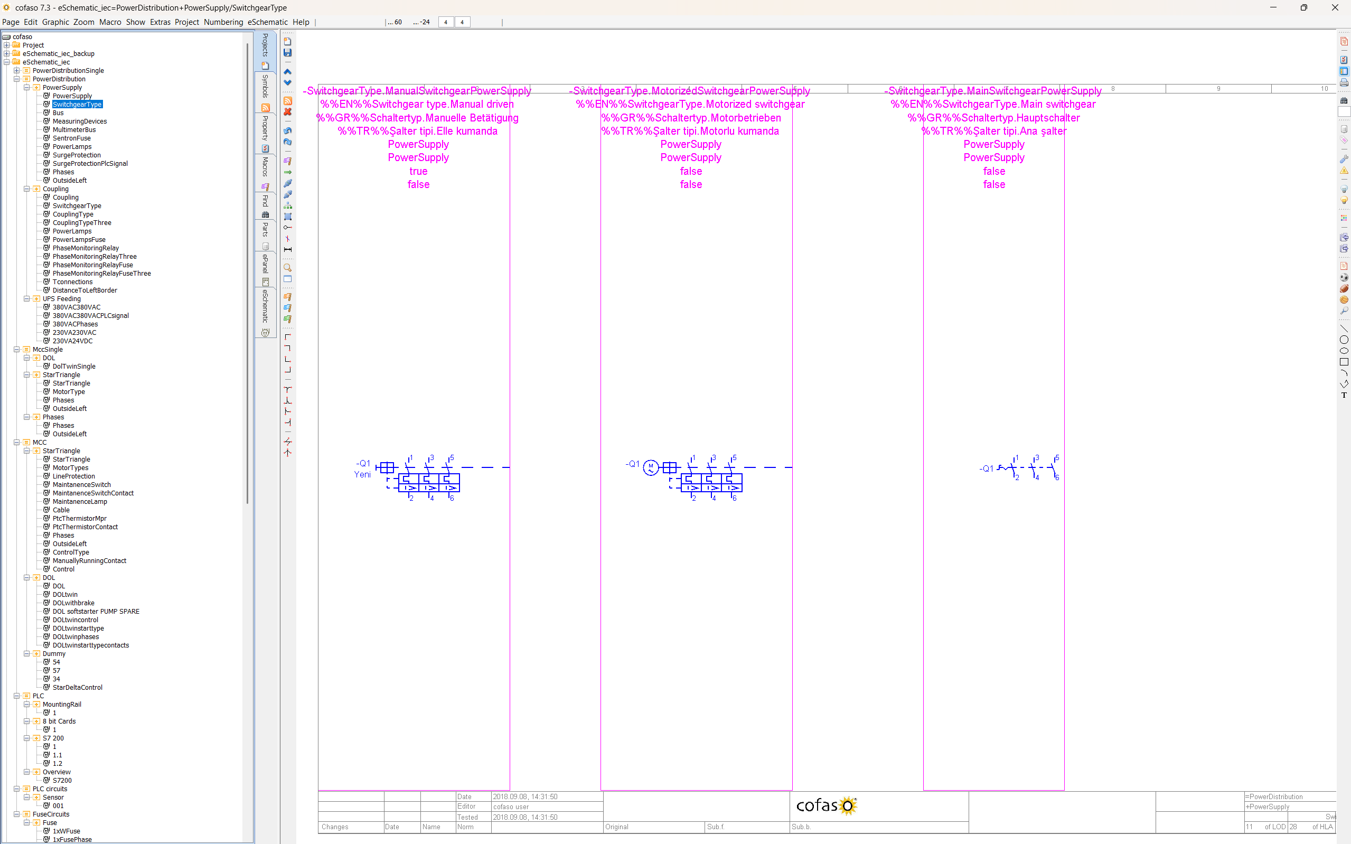Select the rectangle drawing tool
Image resolution: width=1351 pixels, height=844 pixels.
point(1344,362)
